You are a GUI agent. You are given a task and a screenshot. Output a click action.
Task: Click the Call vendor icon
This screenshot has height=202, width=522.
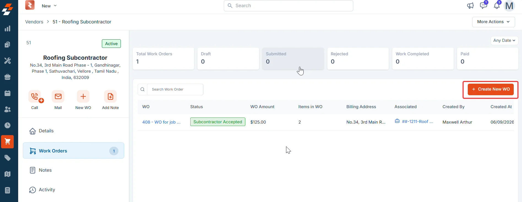click(35, 97)
